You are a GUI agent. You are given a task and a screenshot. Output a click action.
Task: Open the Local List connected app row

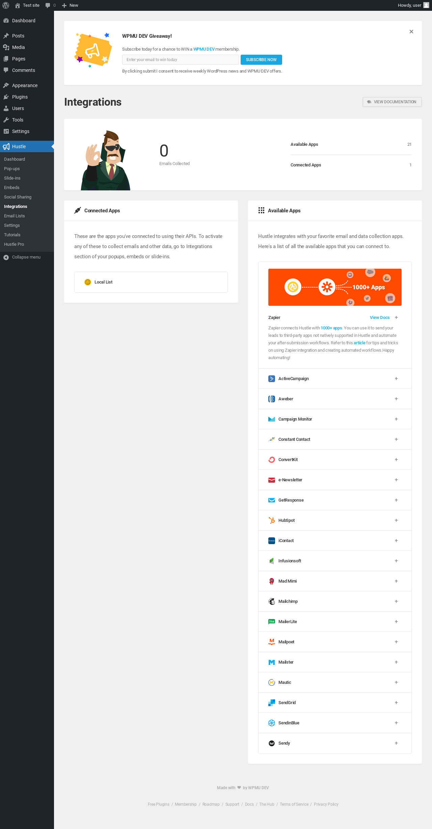151,282
